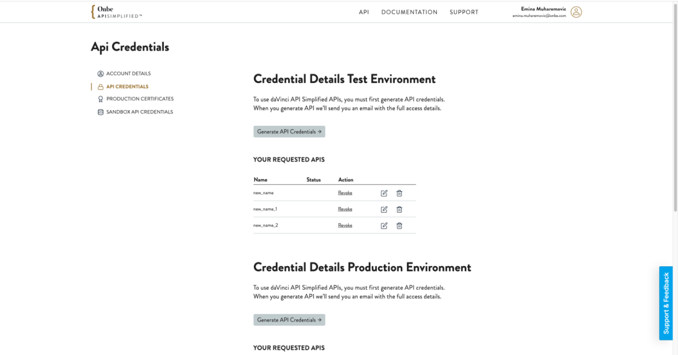Image resolution: width=678 pixels, height=355 pixels.
Task: Select API Credentials in the sidebar
Action: coord(127,87)
